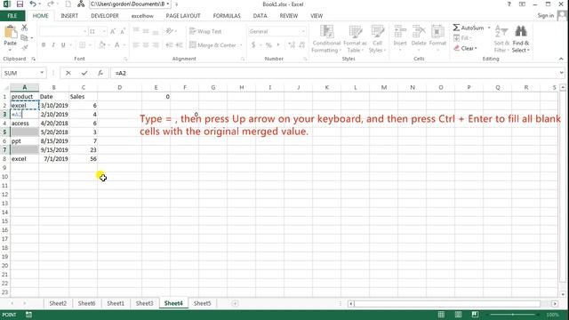Cancel formula entry with X icon
The image size is (569, 320).
(x=68, y=73)
